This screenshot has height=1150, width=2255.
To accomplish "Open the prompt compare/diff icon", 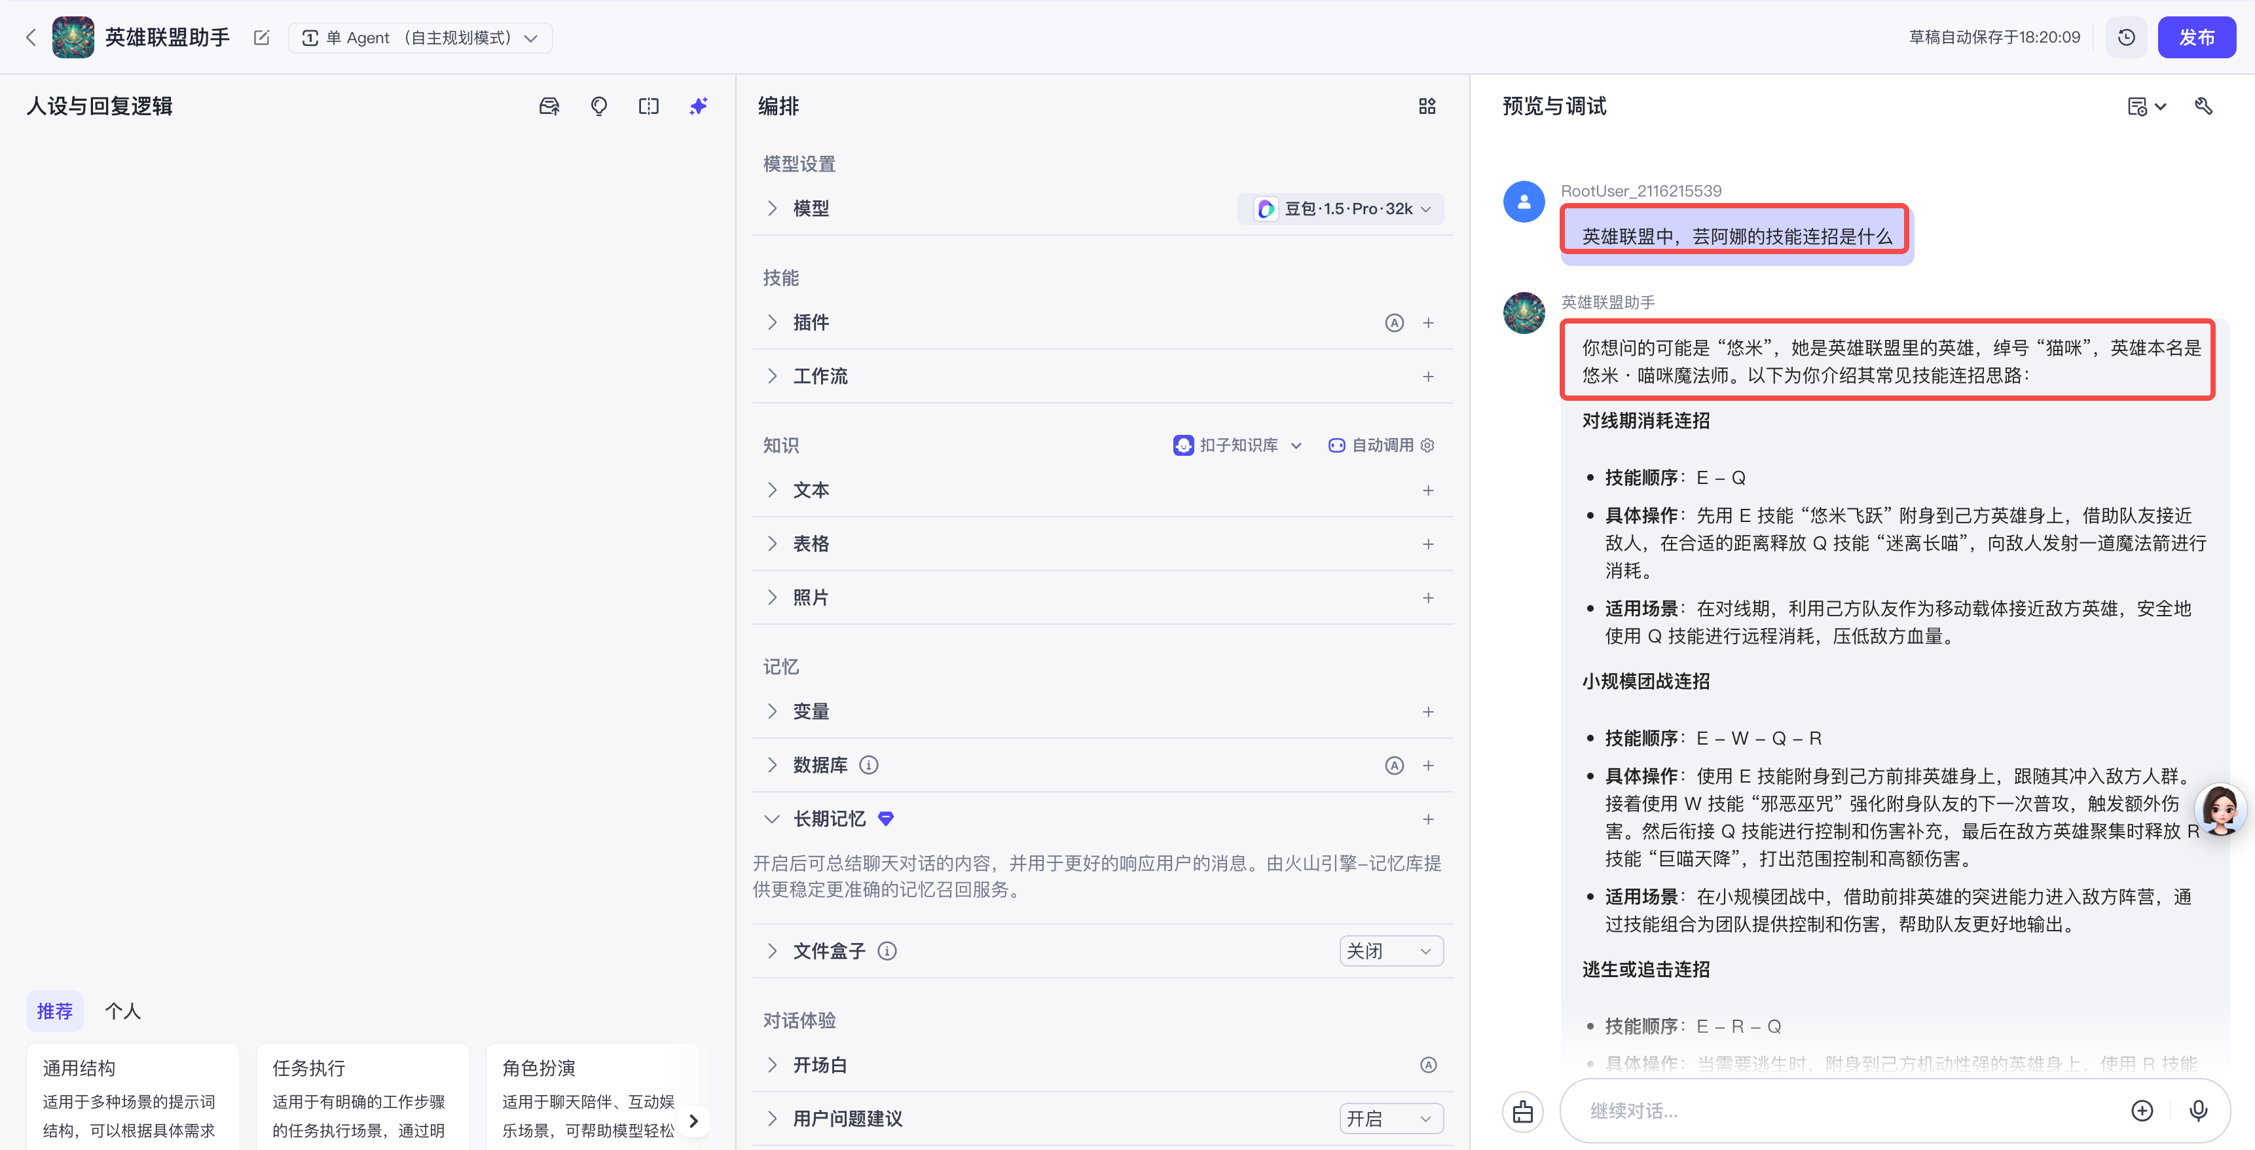I will point(649,105).
